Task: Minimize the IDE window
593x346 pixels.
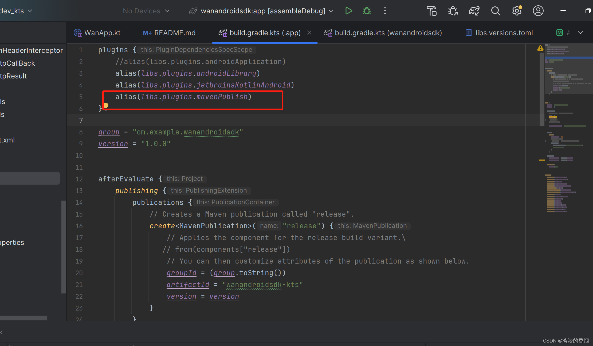Action: [x=563, y=11]
